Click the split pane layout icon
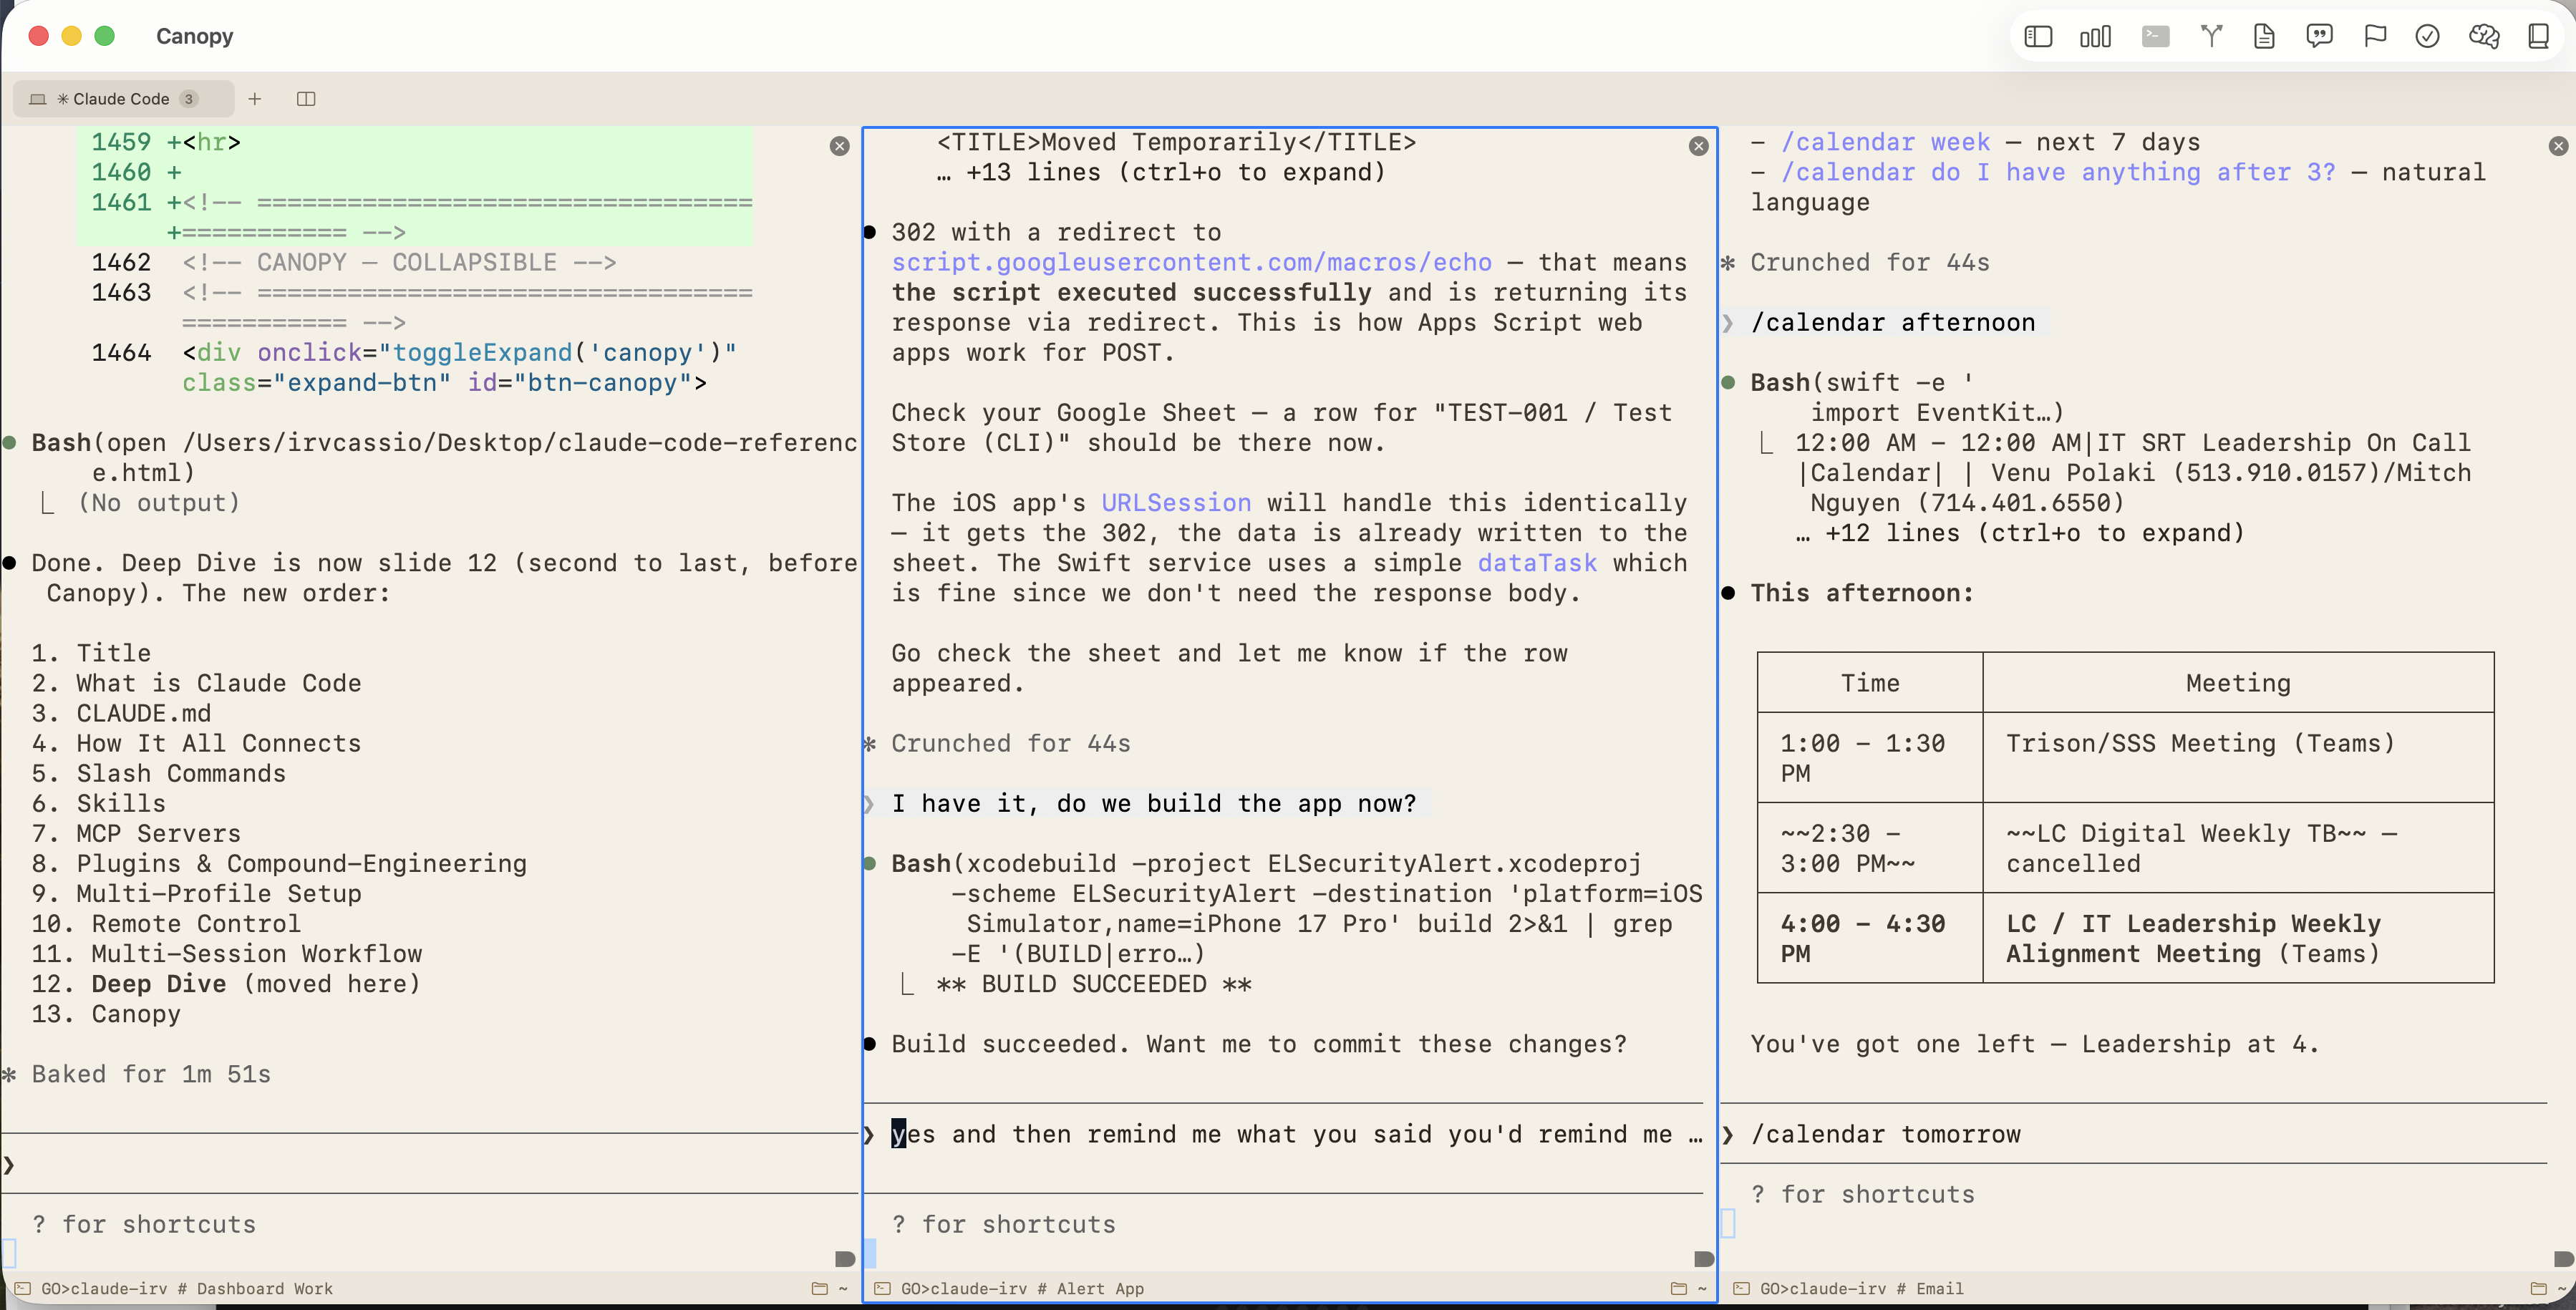The height and width of the screenshot is (1310, 2576). [306, 98]
